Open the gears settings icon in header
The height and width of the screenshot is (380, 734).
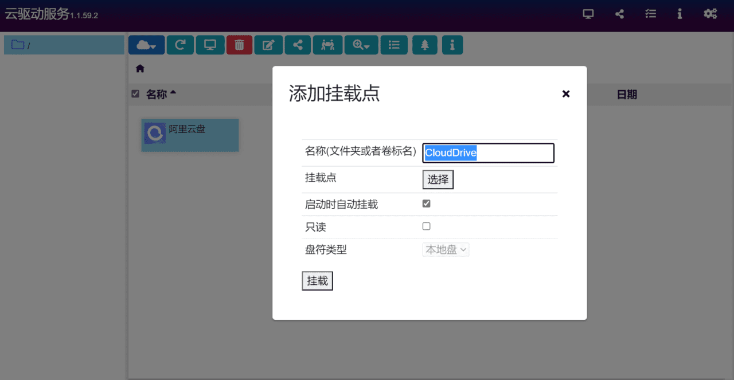(x=710, y=14)
